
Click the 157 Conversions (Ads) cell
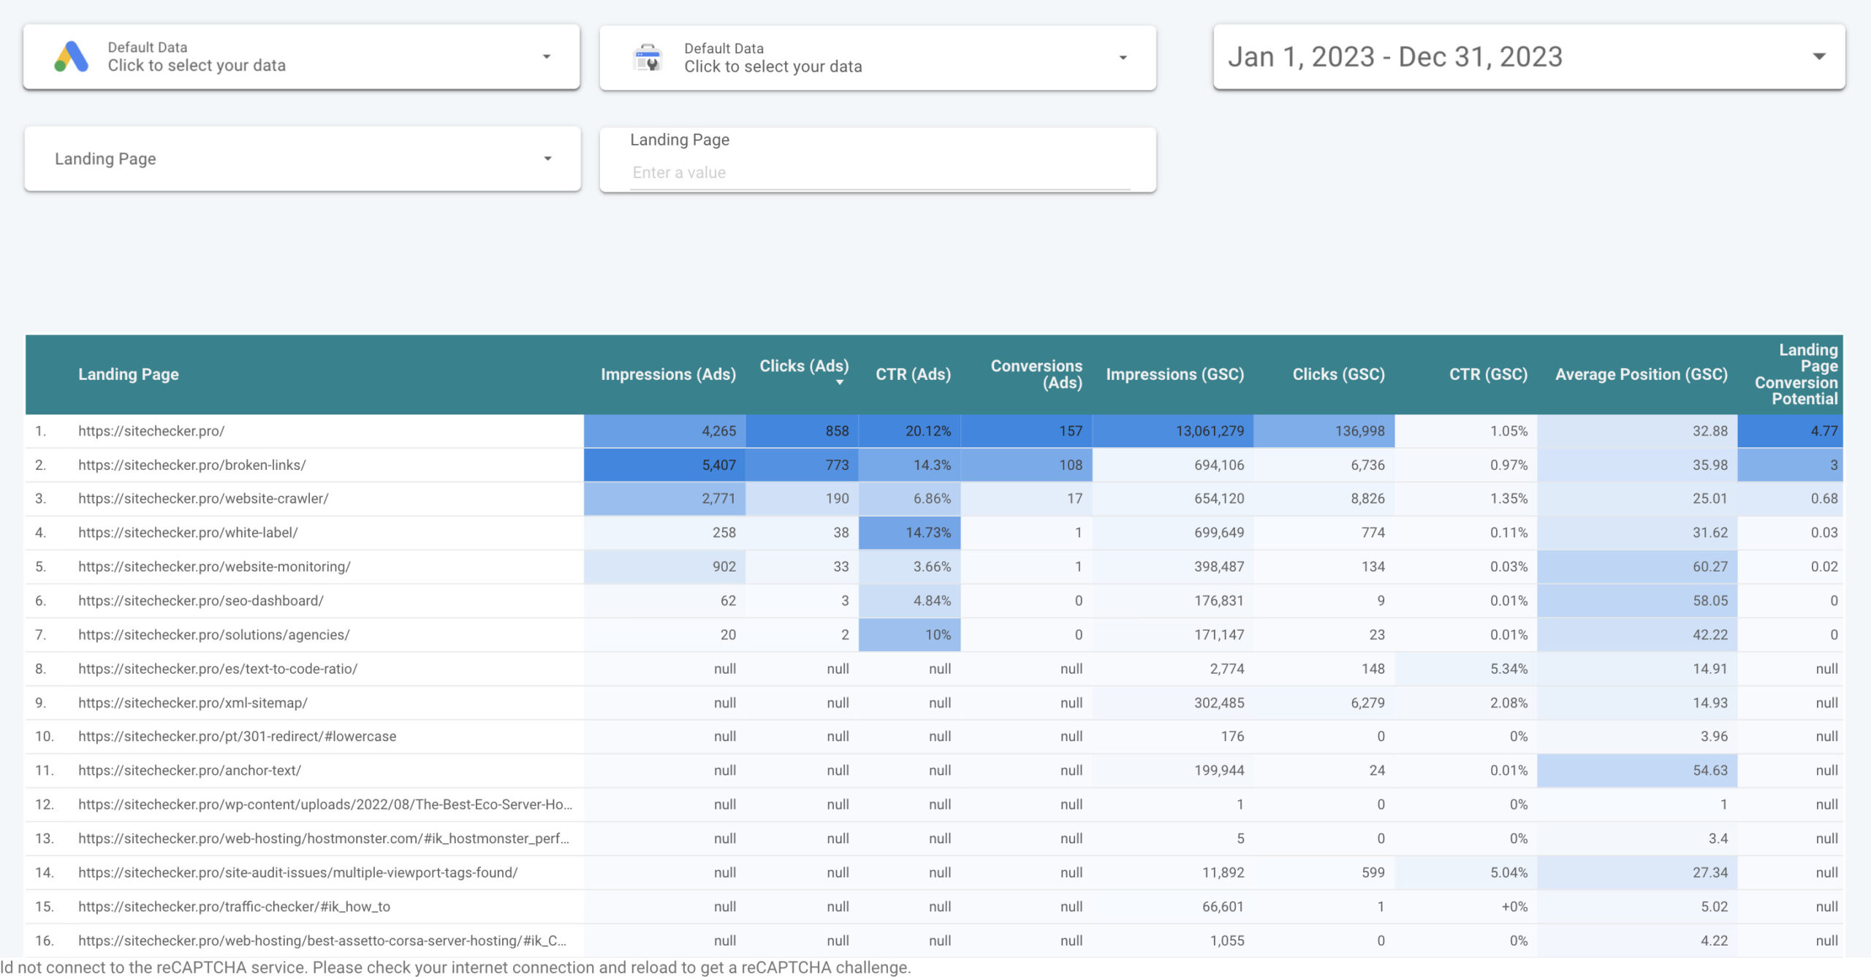point(1026,431)
